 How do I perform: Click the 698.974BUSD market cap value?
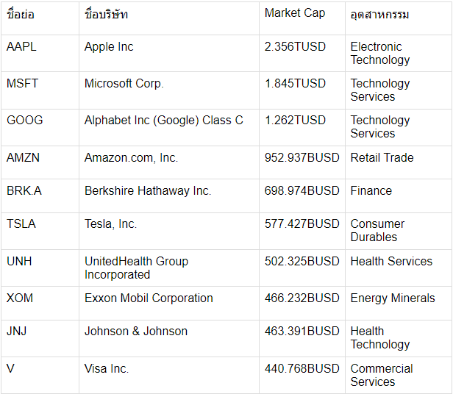(x=302, y=191)
